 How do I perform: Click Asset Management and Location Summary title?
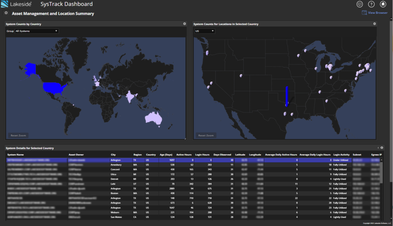(x=53, y=13)
